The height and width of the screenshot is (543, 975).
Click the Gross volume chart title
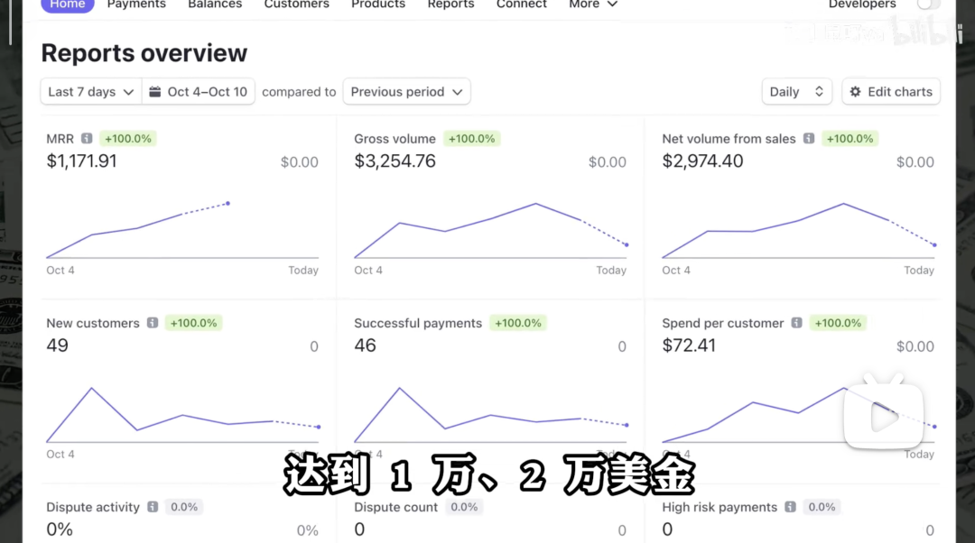point(395,139)
